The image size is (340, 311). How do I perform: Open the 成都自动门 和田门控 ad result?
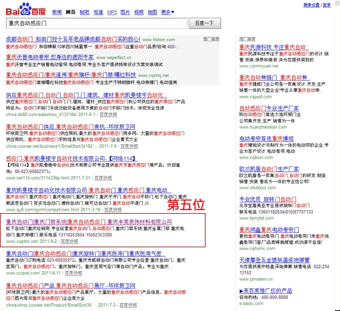click(73, 39)
